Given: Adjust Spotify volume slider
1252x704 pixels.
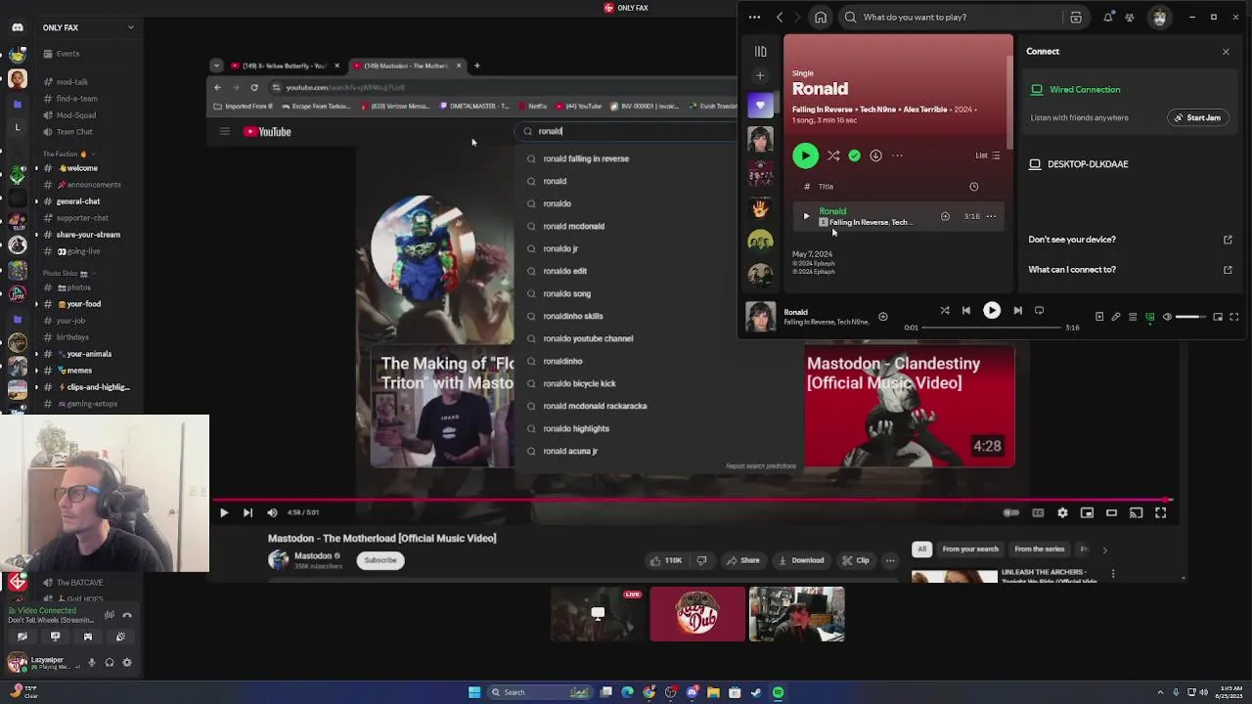Looking at the screenshot, I should [1190, 317].
